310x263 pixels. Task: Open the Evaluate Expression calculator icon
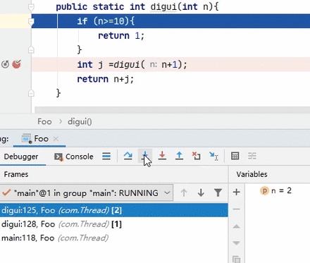(x=235, y=156)
